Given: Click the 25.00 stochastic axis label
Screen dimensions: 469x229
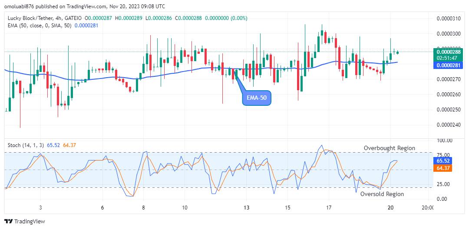Looking at the screenshot, I should (x=443, y=184).
